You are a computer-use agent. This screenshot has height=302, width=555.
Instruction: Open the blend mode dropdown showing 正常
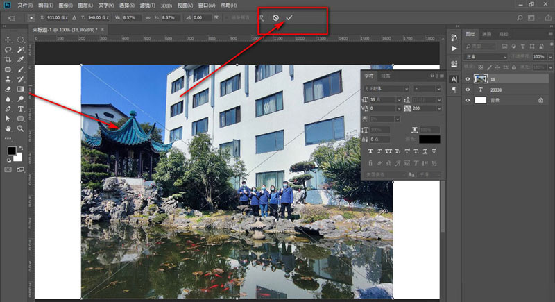[x=484, y=56]
